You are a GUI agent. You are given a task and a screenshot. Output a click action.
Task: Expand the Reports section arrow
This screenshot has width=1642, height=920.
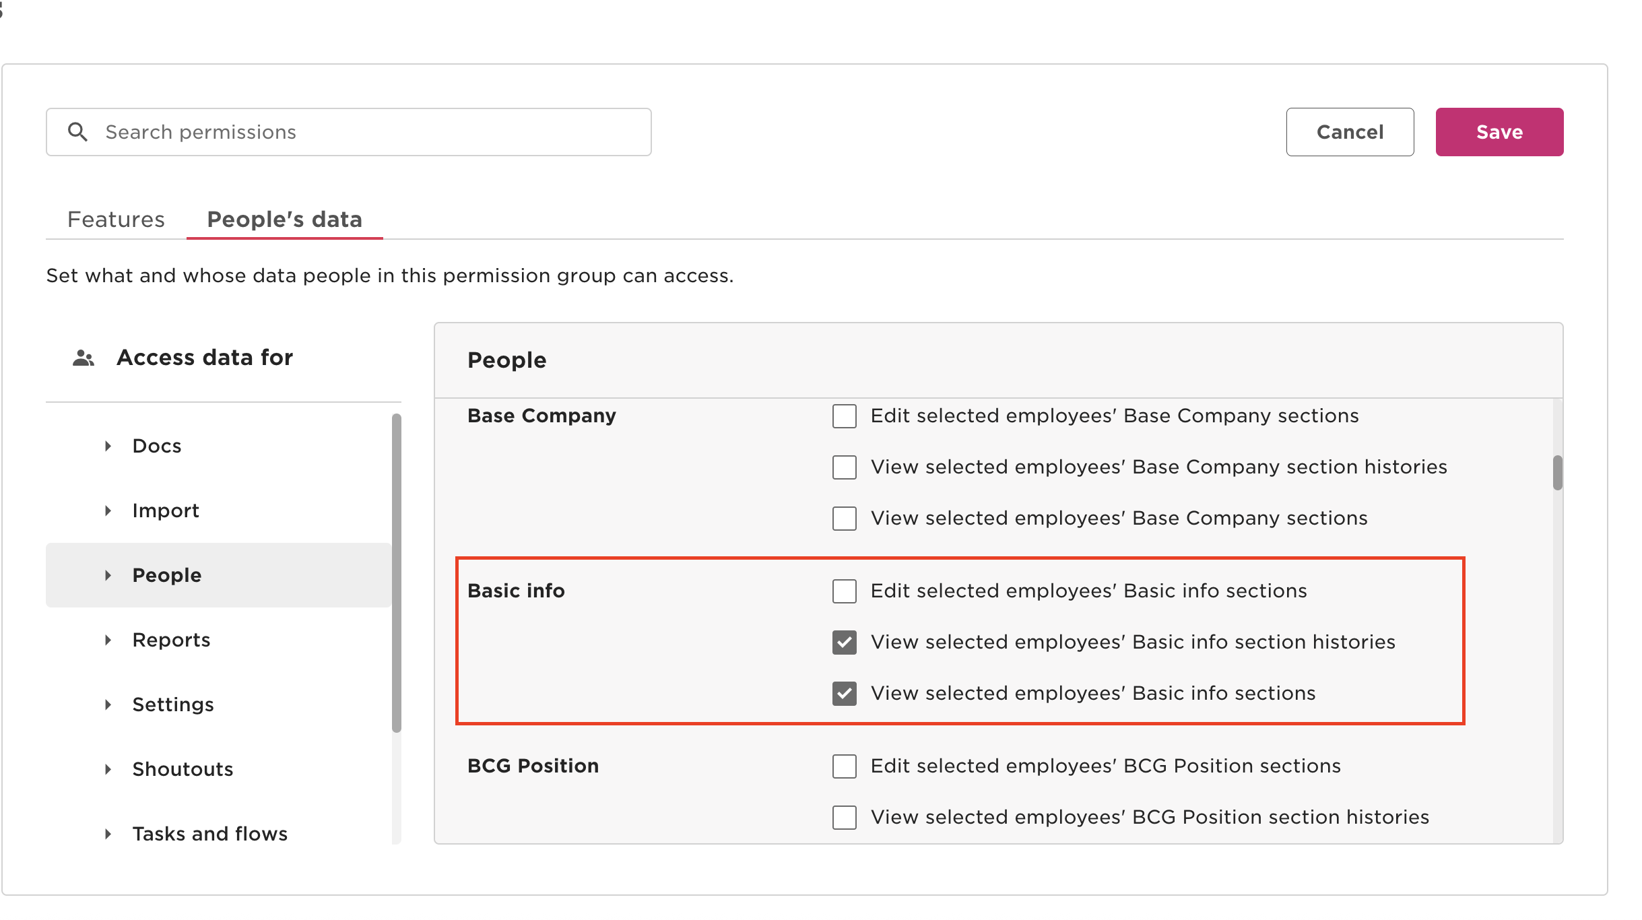[108, 640]
